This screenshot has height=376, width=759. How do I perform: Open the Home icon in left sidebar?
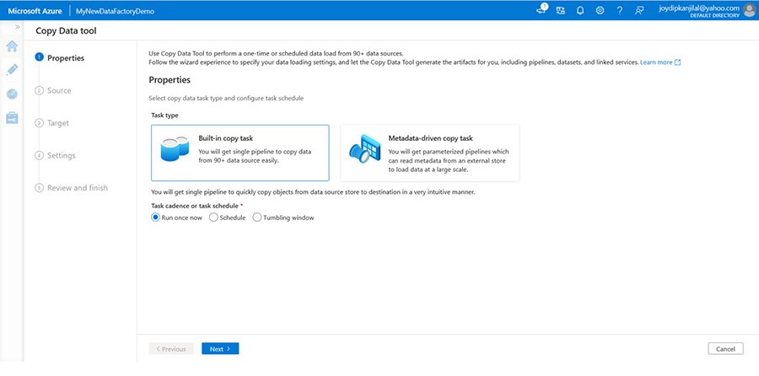coord(12,47)
